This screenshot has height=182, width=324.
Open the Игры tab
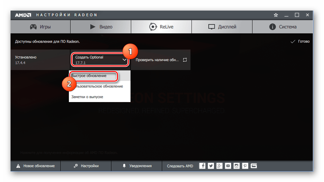click(x=40, y=27)
